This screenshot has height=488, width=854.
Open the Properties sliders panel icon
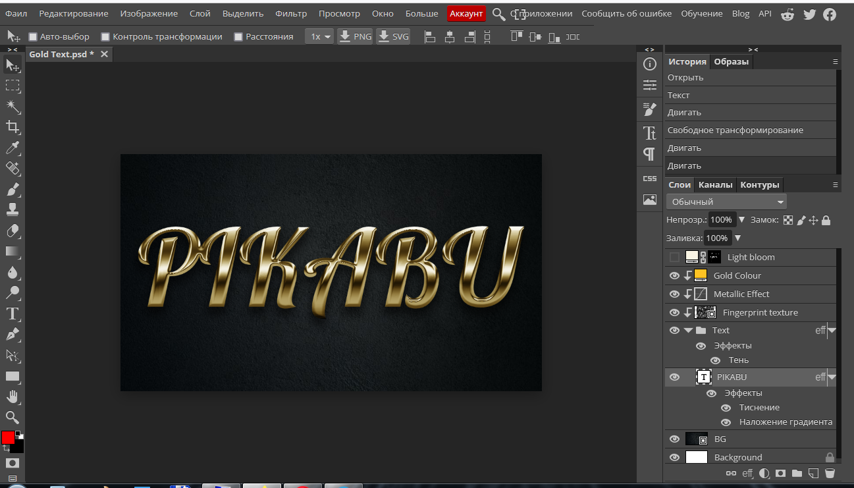pos(650,85)
